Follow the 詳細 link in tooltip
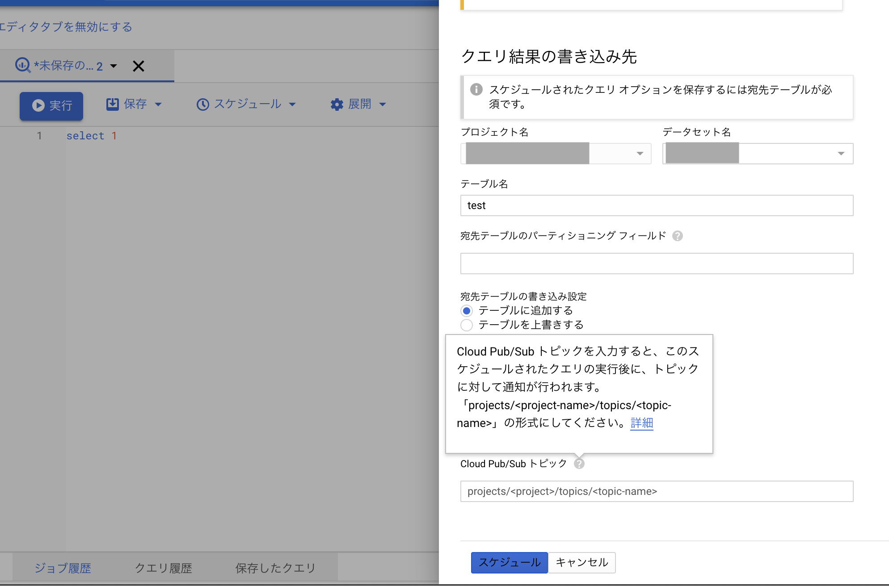 (641, 423)
